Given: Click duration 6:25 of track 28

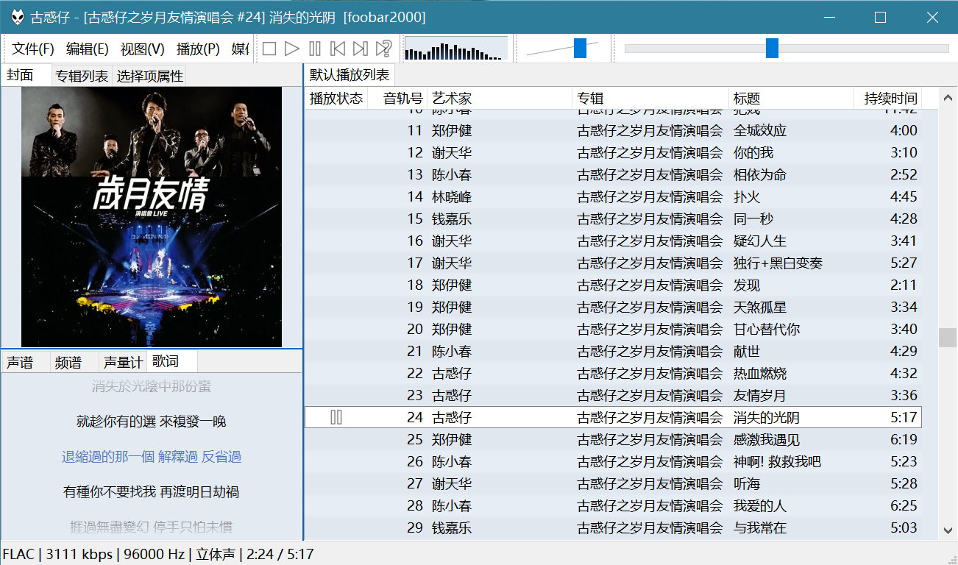Looking at the screenshot, I should click(904, 505).
